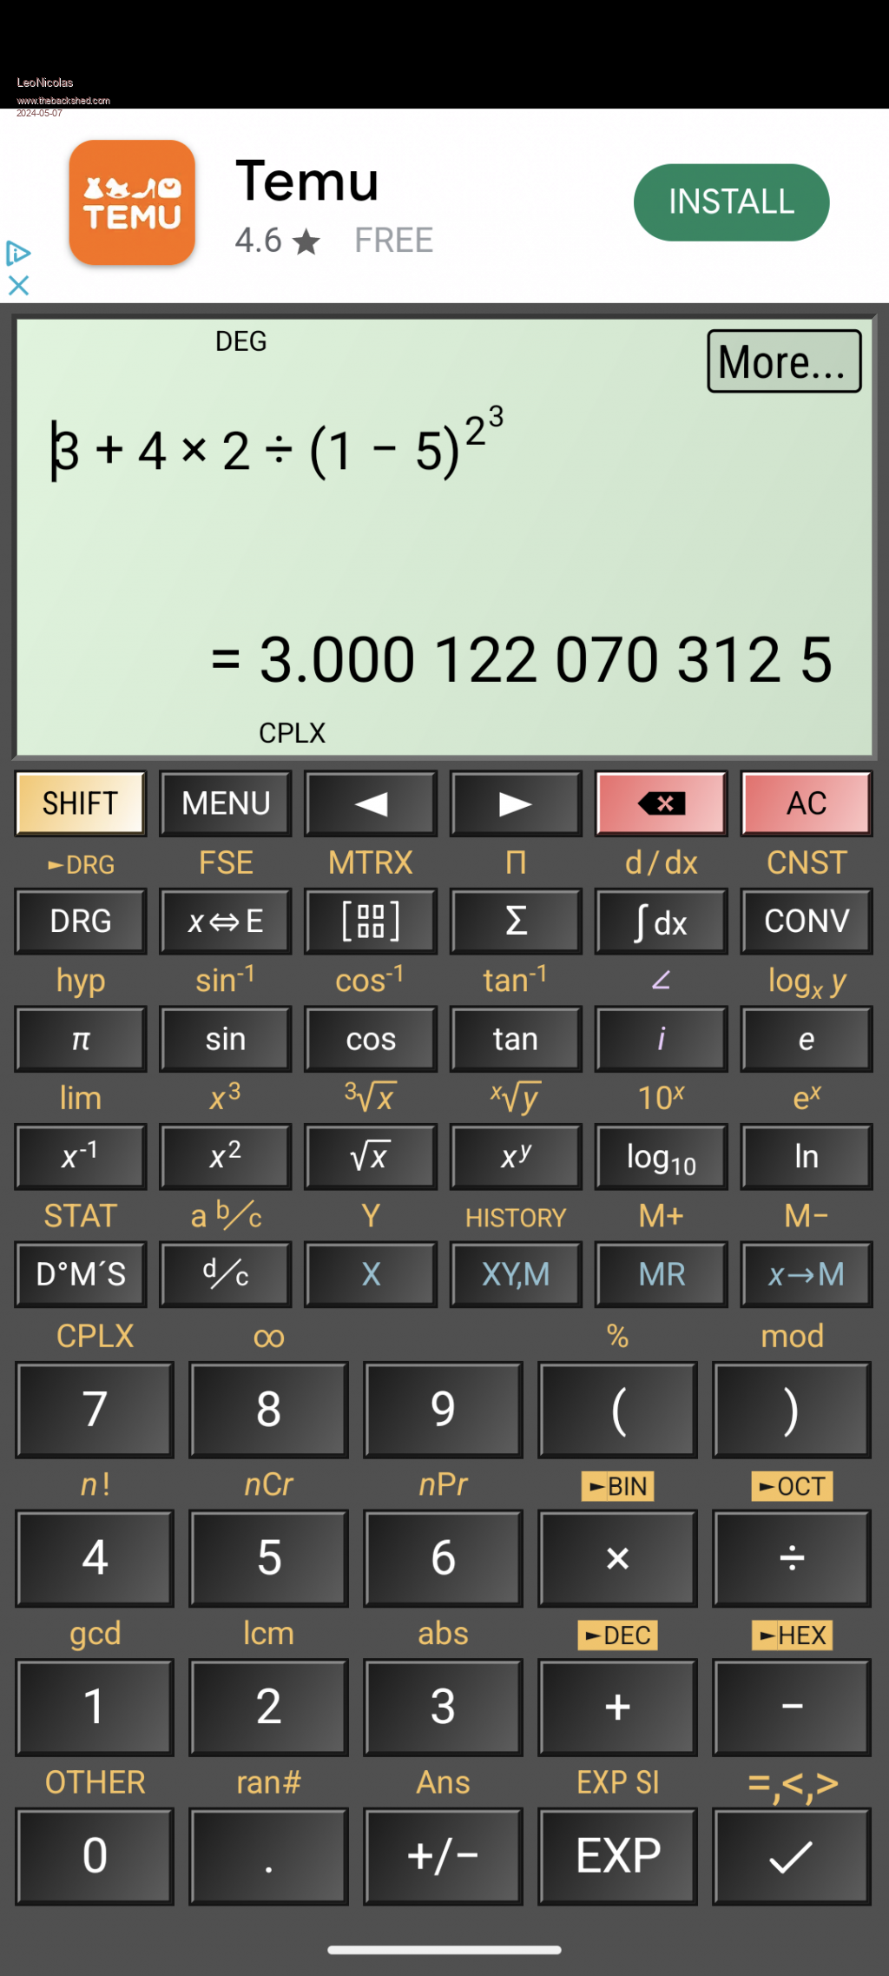
Task: Move cursor left with arrow key
Action: [371, 804]
